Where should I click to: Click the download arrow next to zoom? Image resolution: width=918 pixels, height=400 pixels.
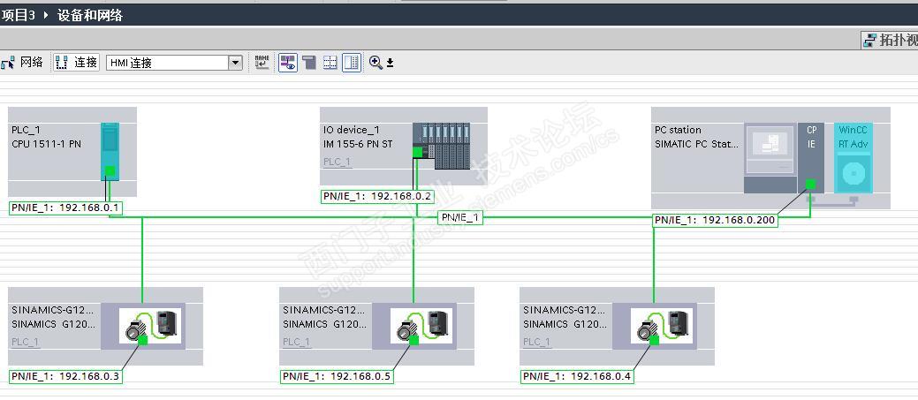[x=390, y=64]
